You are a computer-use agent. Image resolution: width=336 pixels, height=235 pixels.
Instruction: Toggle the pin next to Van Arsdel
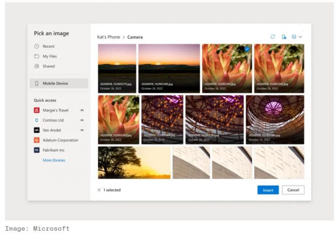tap(82, 130)
